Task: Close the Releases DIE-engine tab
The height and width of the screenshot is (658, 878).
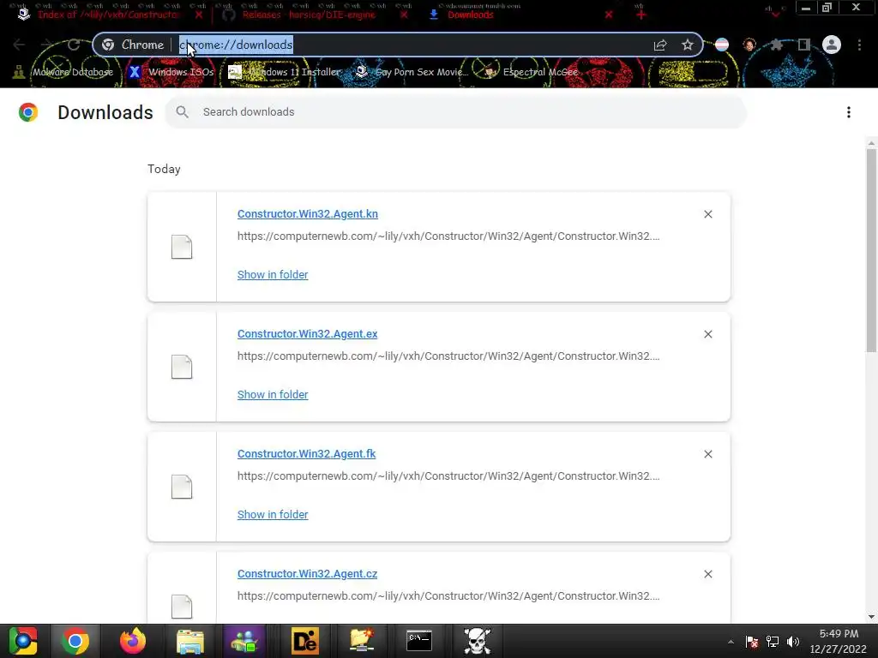Action: pyautogui.click(x=405, y=15)
